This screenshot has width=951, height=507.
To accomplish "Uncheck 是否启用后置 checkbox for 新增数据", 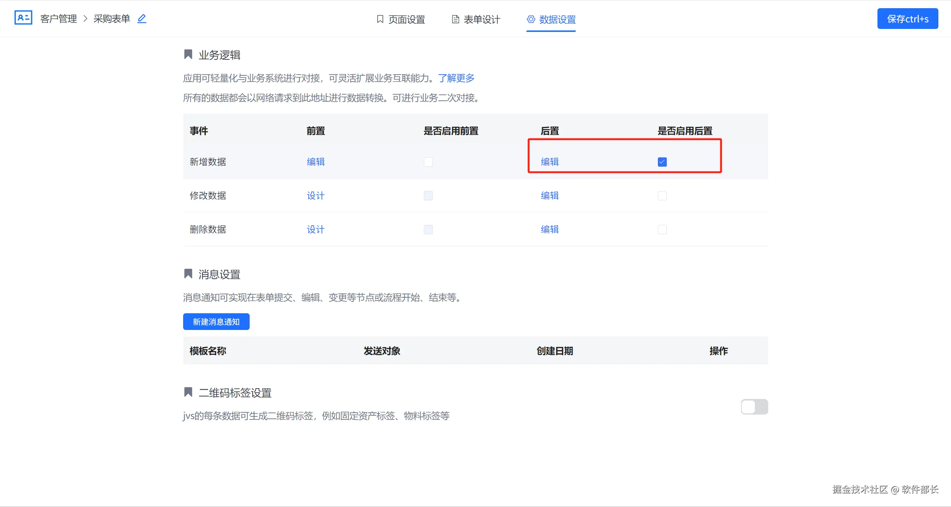I will pos(662,162).
